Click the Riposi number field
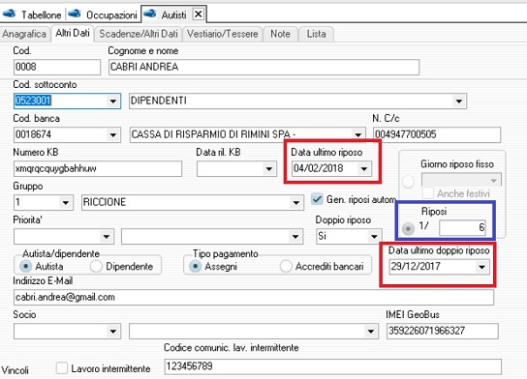 pyautogui.click(x=462, y=228)
